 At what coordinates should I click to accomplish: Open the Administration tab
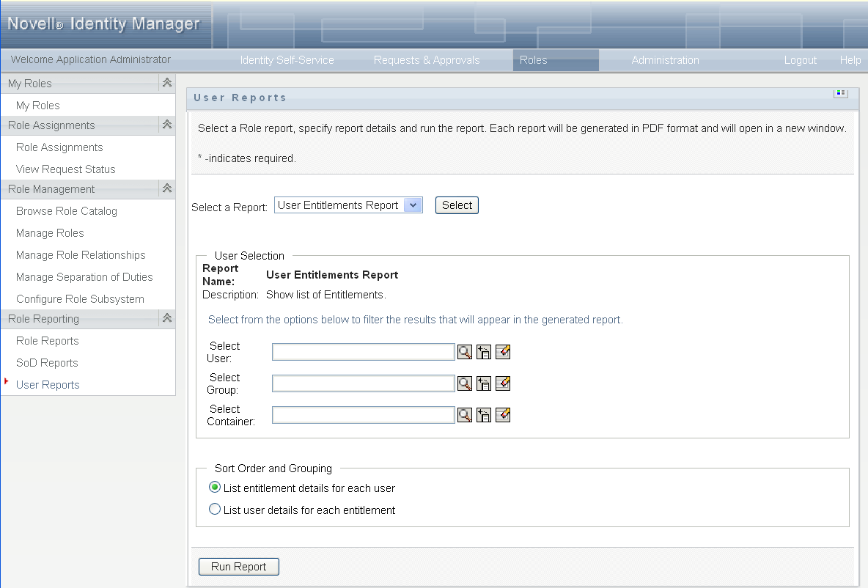pos(666,60)
